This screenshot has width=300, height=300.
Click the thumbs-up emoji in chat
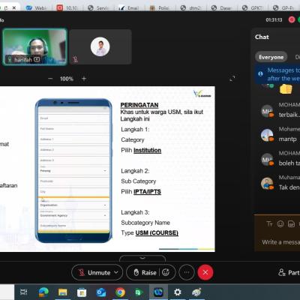click(x=286, y=89)
